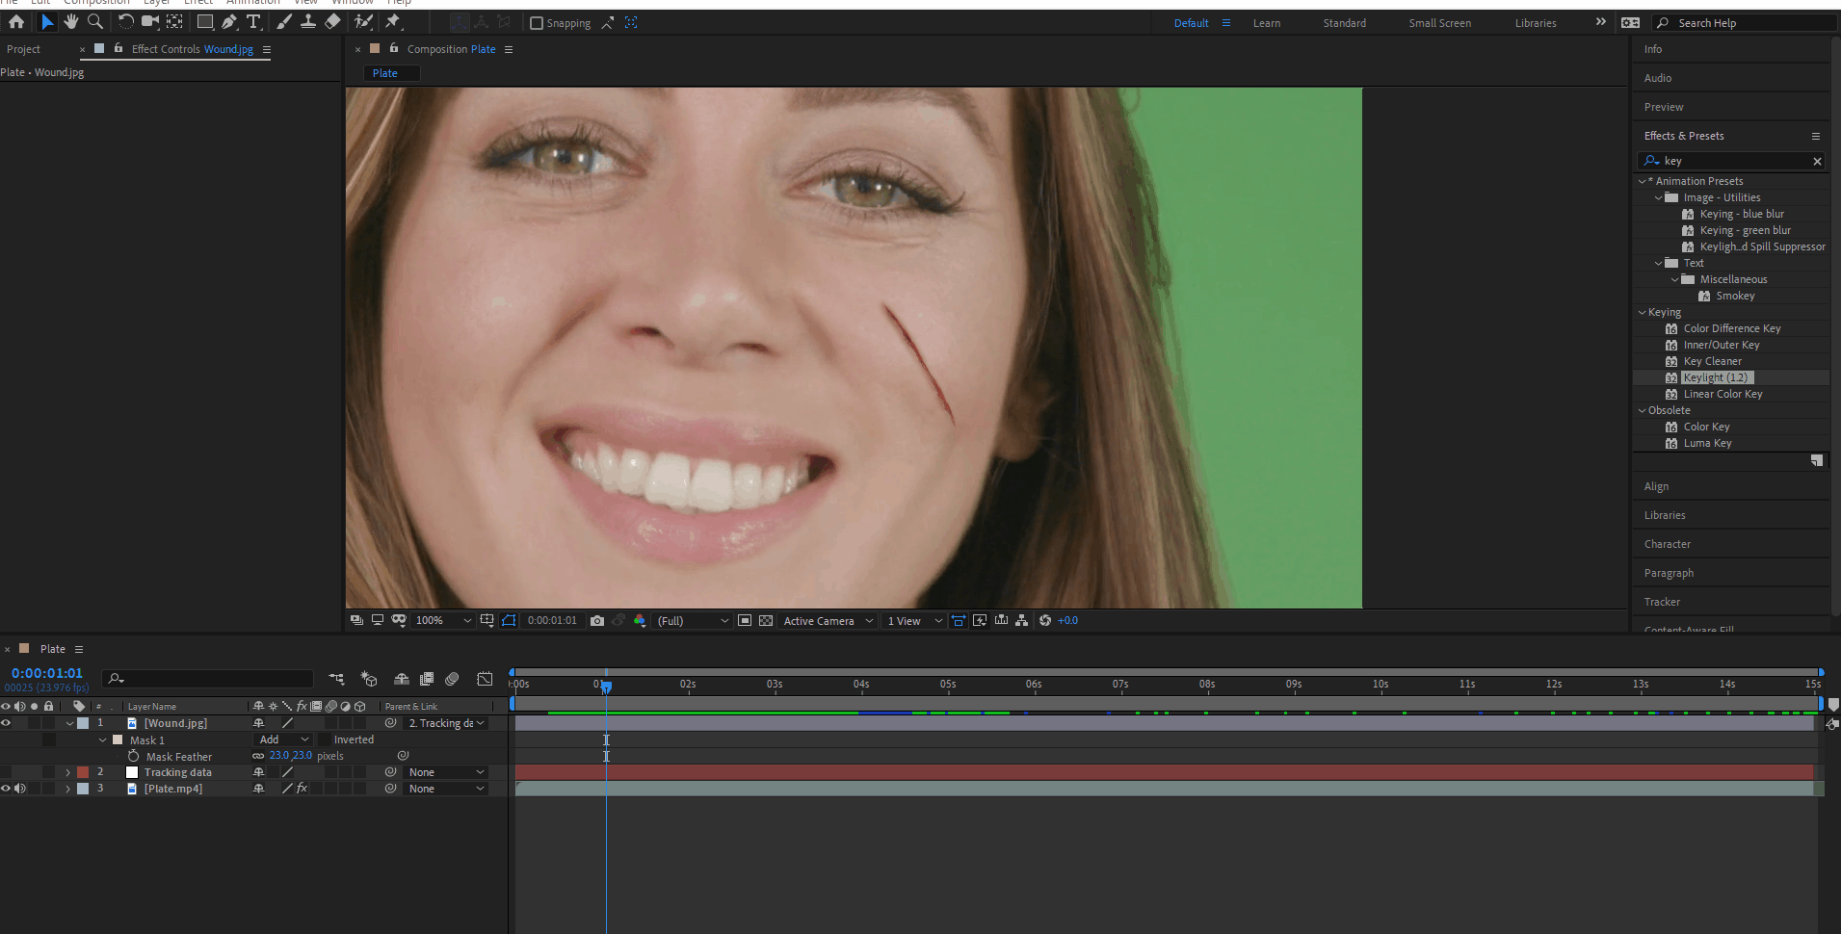Select the Unified Camera tool
Viewport: 1841px width, 934px height.
[150, 21]
